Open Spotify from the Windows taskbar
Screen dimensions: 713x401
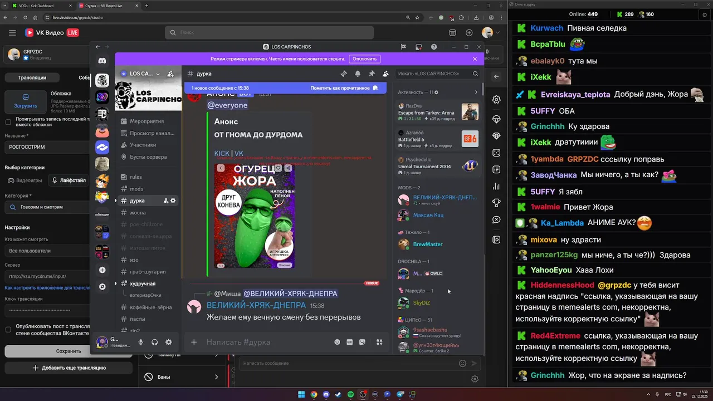350,394
